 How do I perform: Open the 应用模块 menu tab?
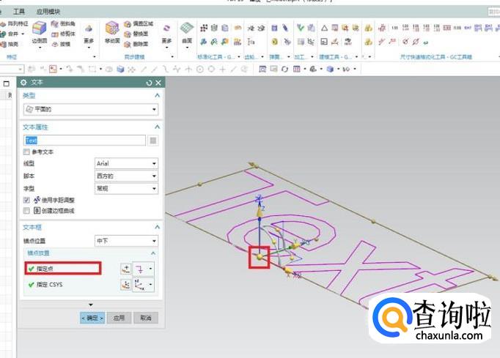pos(48,12)
